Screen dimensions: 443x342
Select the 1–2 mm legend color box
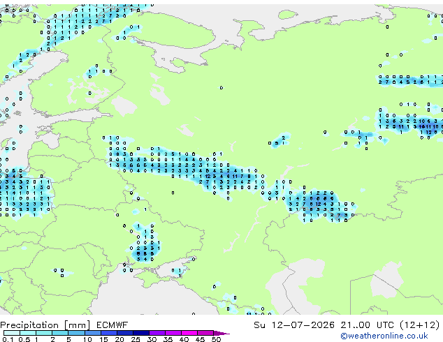pyautogui.click(x=44, y=333)
